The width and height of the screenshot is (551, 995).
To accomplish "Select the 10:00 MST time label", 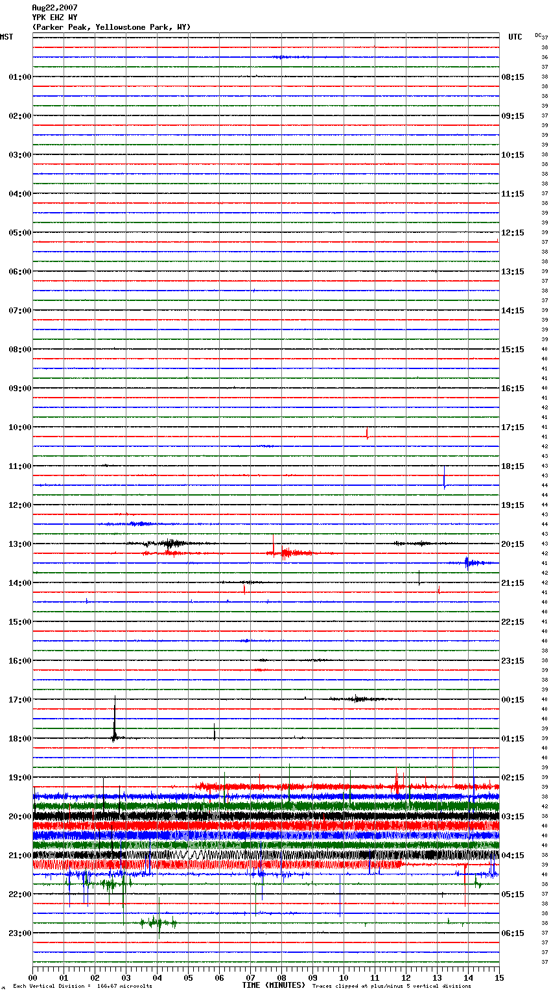I will pyautogui.click(x=19, y=427).
